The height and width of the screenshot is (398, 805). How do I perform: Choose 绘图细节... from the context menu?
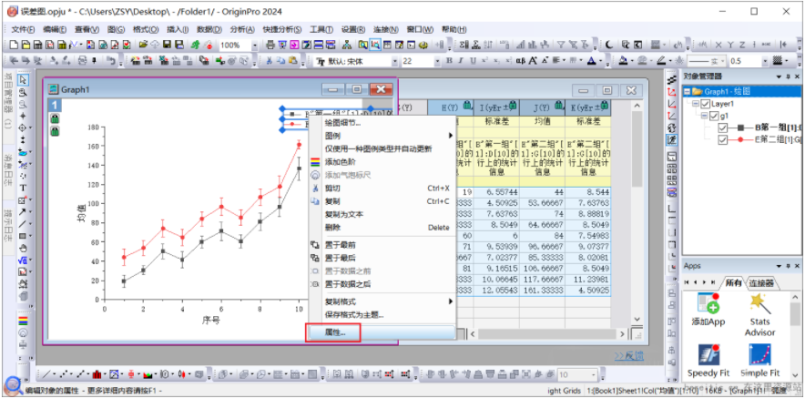(382, 123)
